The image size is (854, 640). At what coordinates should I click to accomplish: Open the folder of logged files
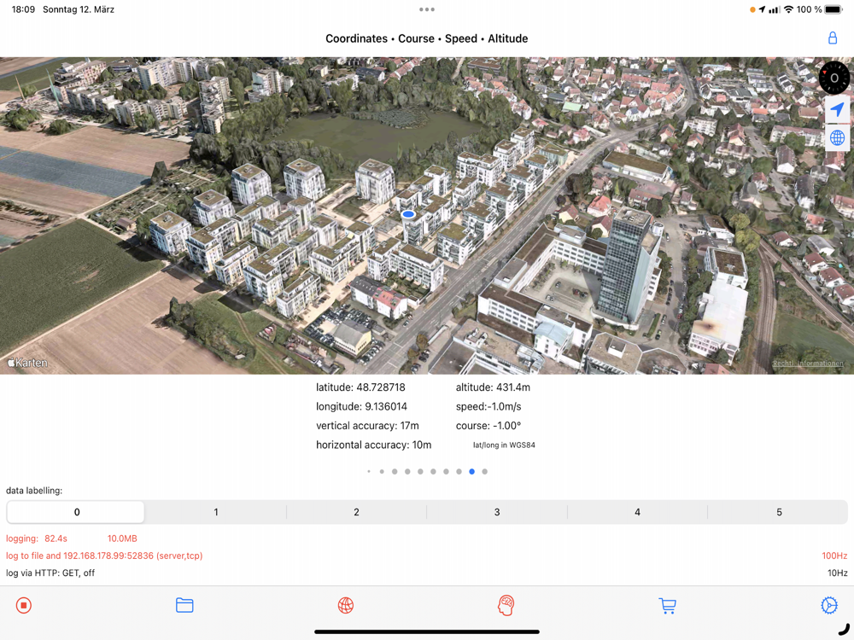click(184, 605)
